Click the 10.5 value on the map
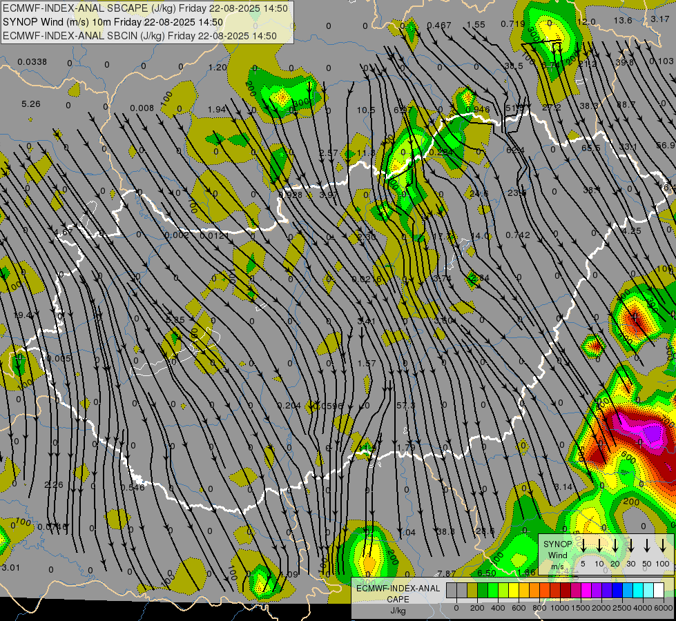Viewport: 676px width, 621px height. pos(366,110)
